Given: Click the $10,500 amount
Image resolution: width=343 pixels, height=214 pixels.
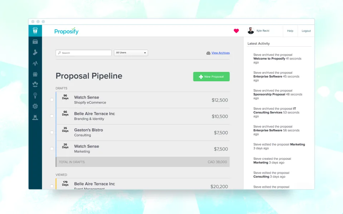Looking at the screenshot, I should pos(220,116).
